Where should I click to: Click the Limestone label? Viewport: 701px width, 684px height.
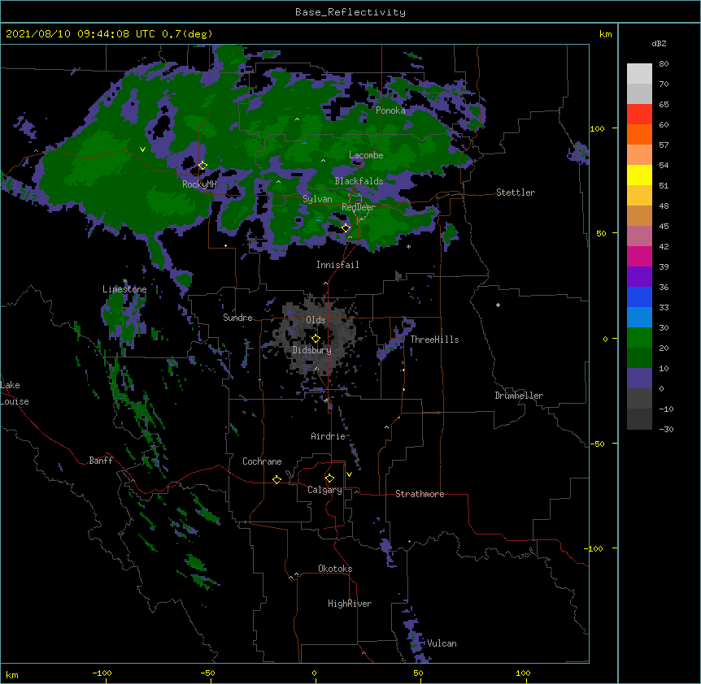click(124, 289)
